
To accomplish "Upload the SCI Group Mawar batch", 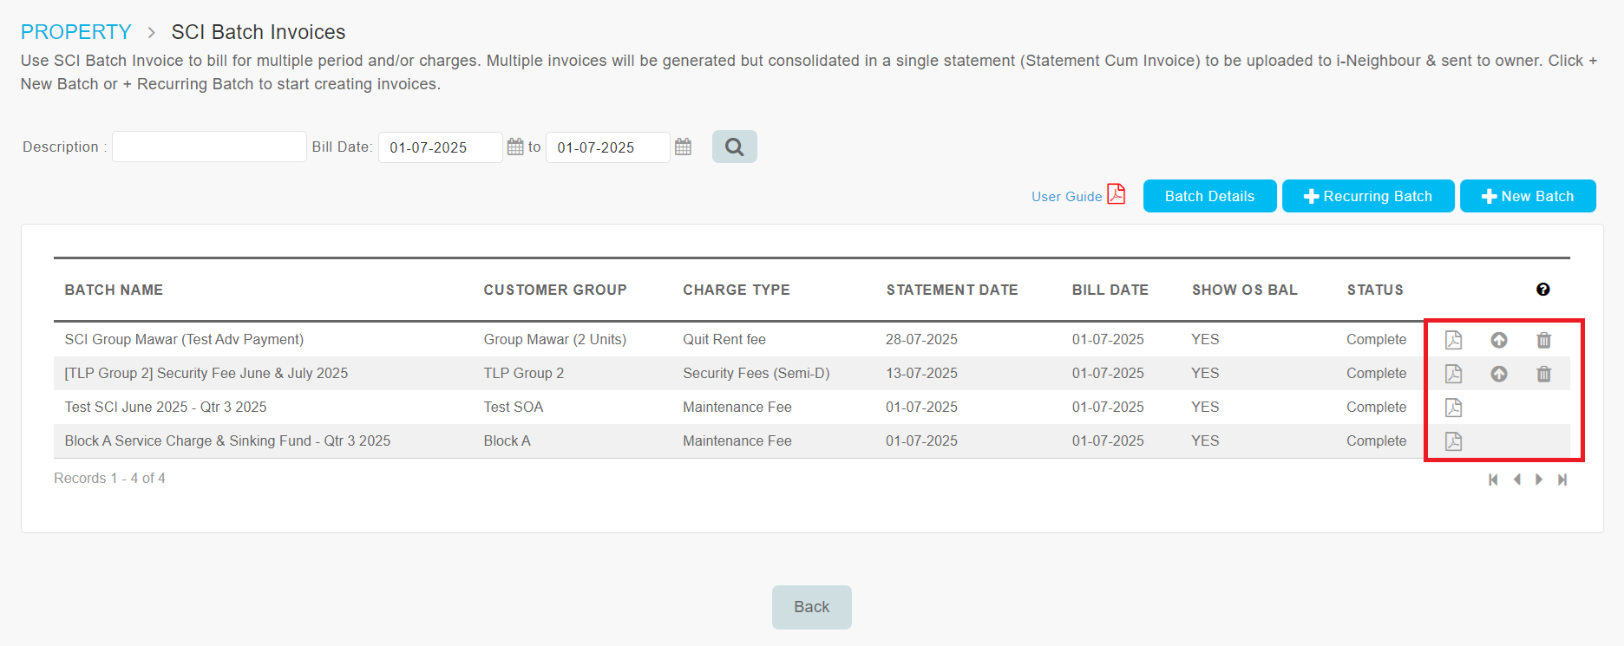I will (x=1498, y=340).
